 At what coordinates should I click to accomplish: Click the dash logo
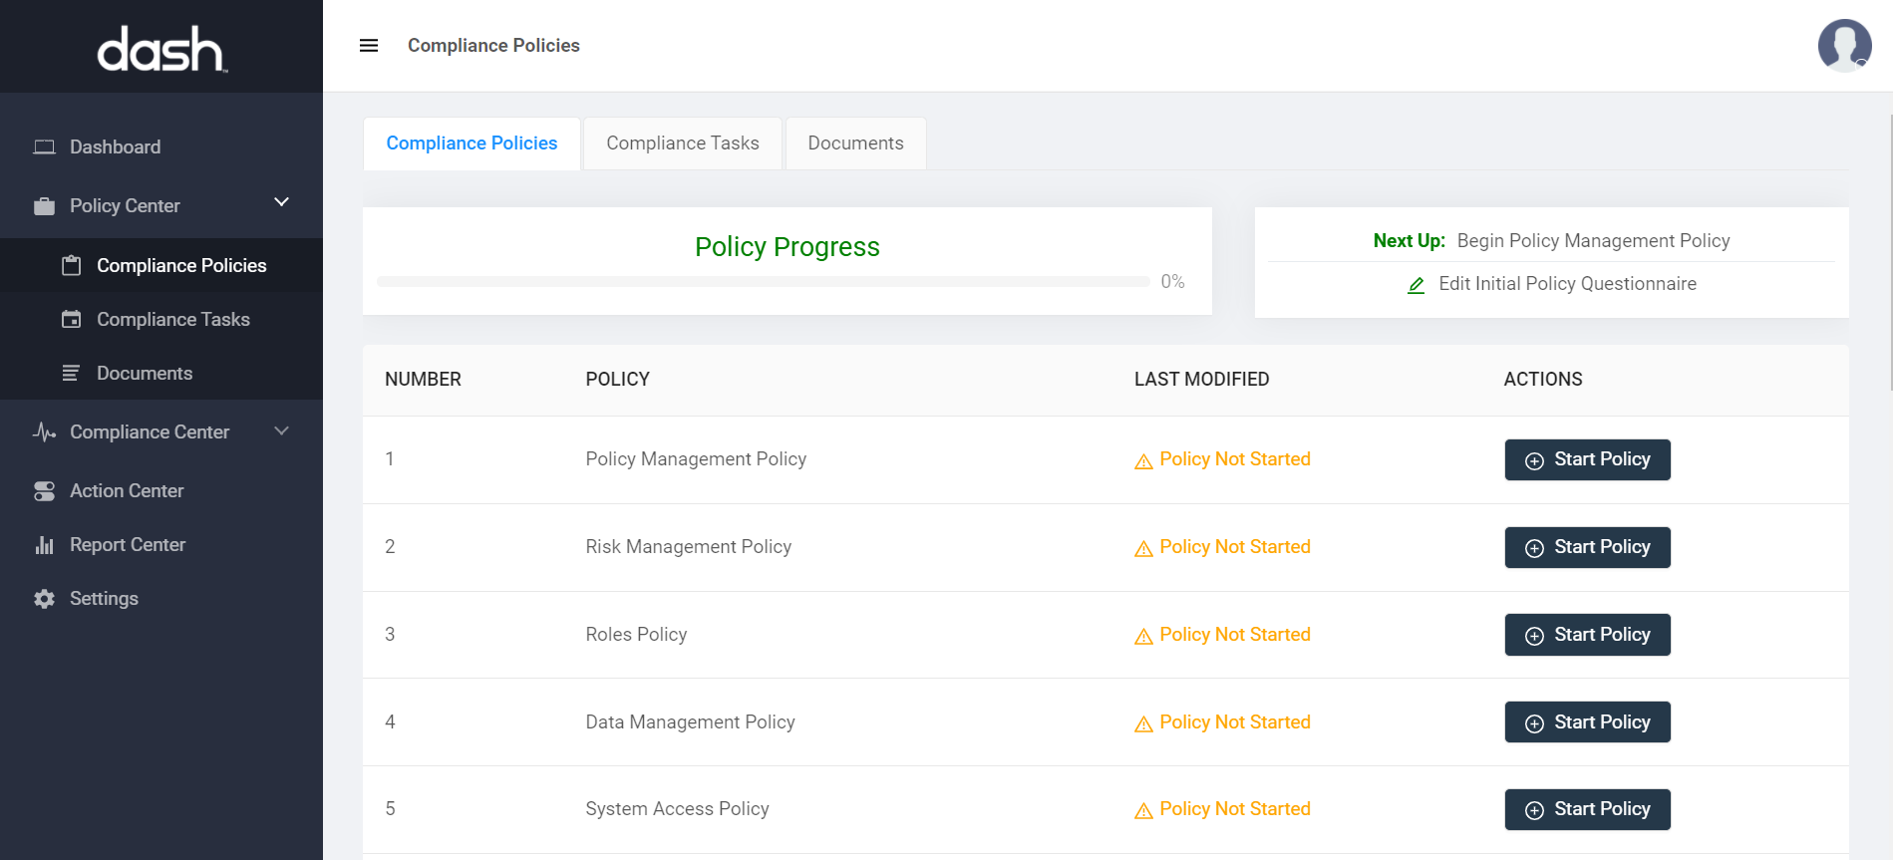[161, 48]
